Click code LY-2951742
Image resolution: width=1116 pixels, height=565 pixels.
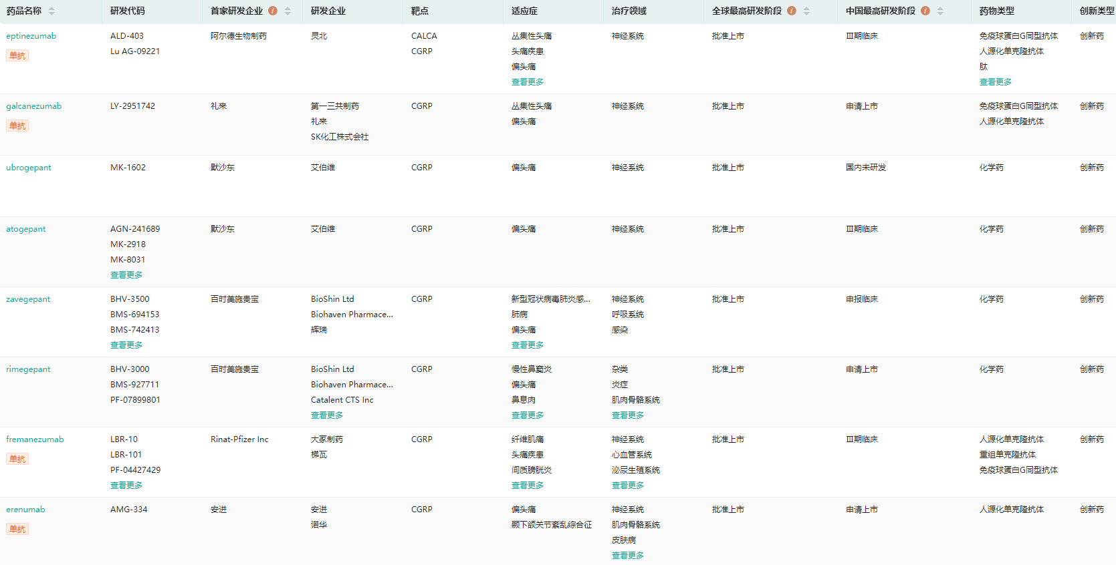(x=132, y=106)
